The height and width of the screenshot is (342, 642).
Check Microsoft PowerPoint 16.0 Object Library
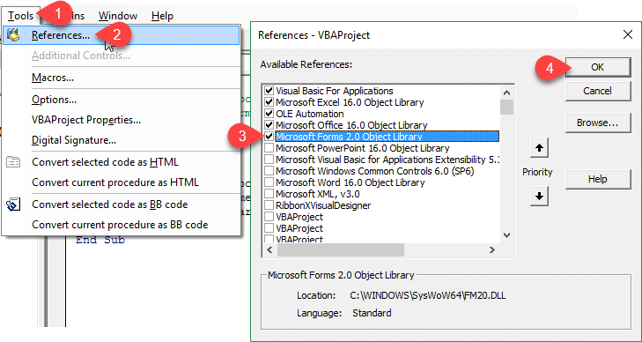[x=269, y=148]
